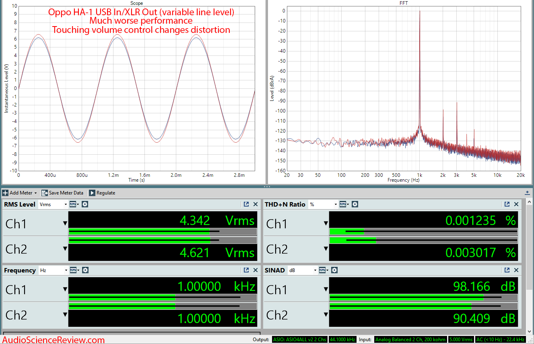Expand Frequency Ch2 triangle menu
The width and height of the screenshot is (534, 344).
pyautogui.click(x=65, y=315)
